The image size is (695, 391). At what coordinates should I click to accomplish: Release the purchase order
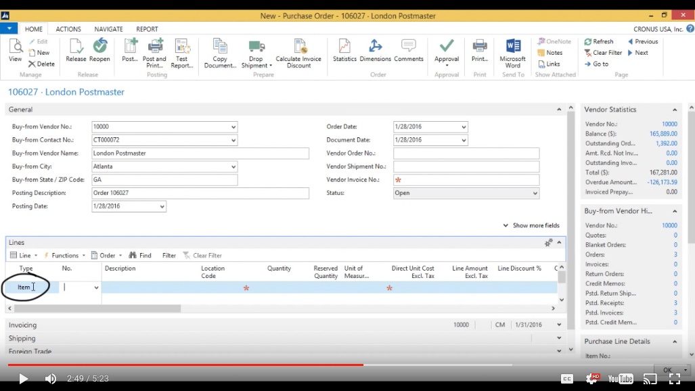76,51
